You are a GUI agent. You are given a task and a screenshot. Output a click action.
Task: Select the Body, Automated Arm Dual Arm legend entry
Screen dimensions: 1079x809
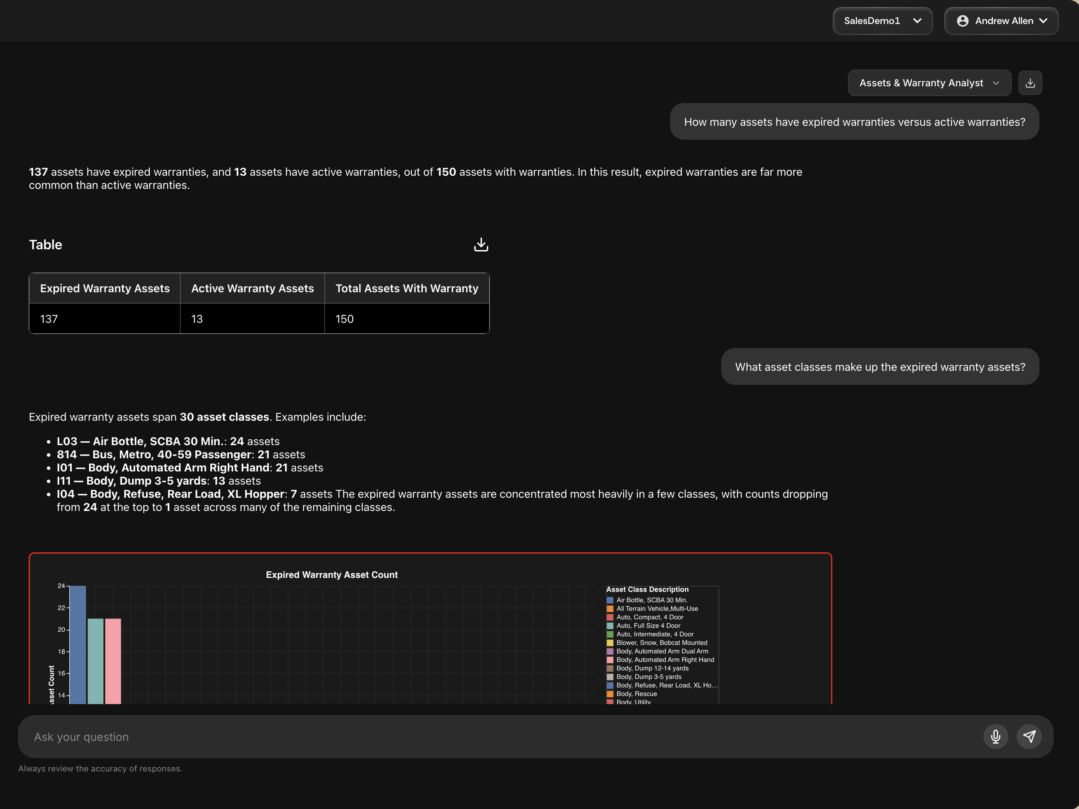[657, 651]
